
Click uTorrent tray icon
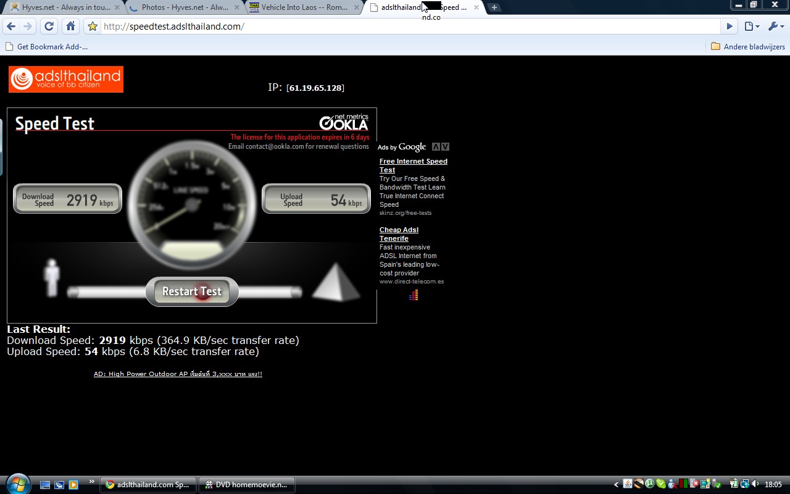(650, 484)
